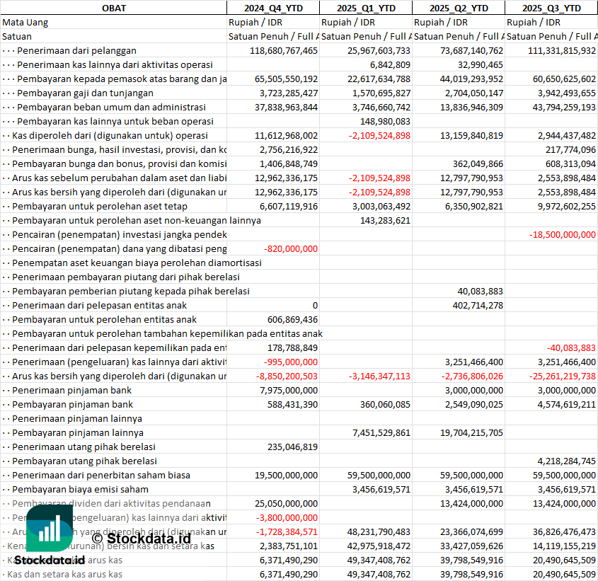Click cell 148,980,083
Viewport: 598px width, 581px height.
(x=385, y=121)
